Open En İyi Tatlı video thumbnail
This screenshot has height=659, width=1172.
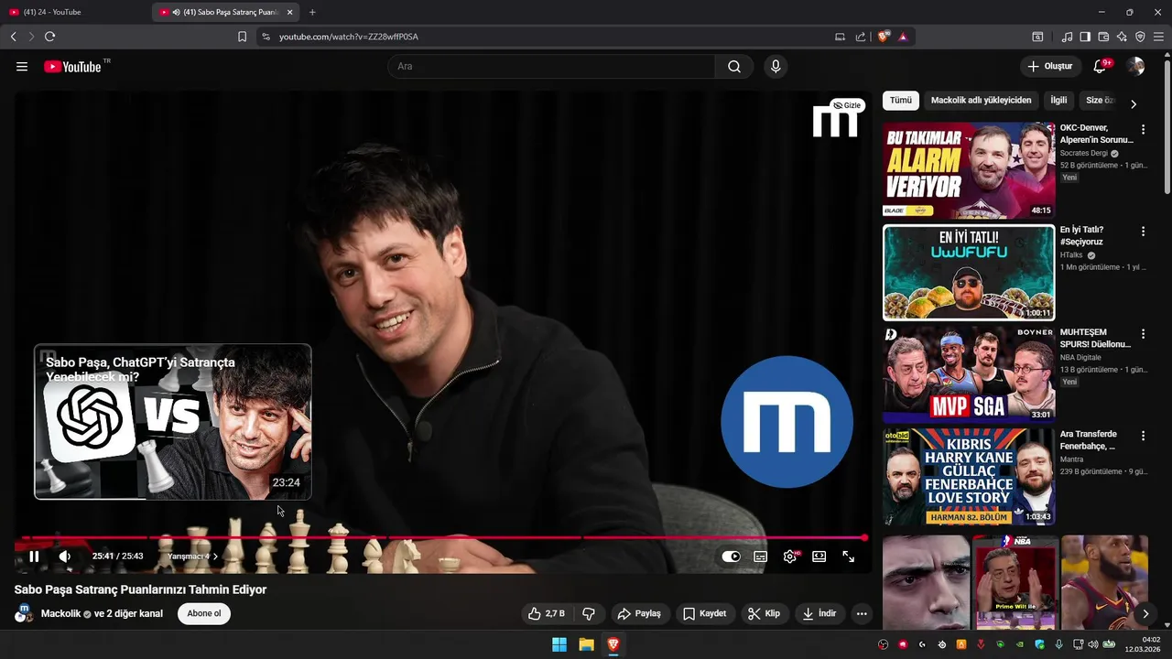[969, 273]
